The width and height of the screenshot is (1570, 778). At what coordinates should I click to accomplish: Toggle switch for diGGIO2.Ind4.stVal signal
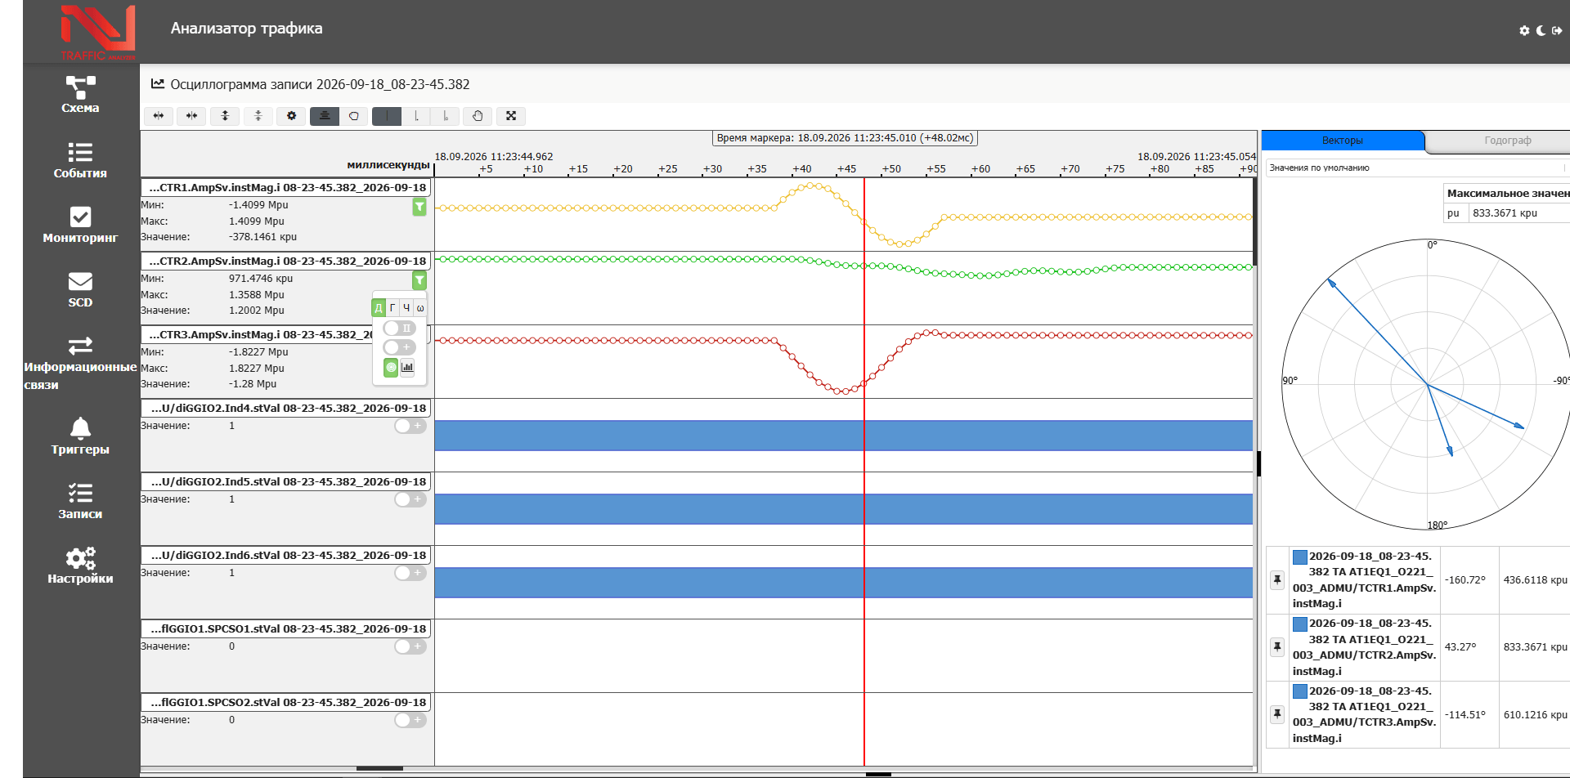[x=410, y=426]
